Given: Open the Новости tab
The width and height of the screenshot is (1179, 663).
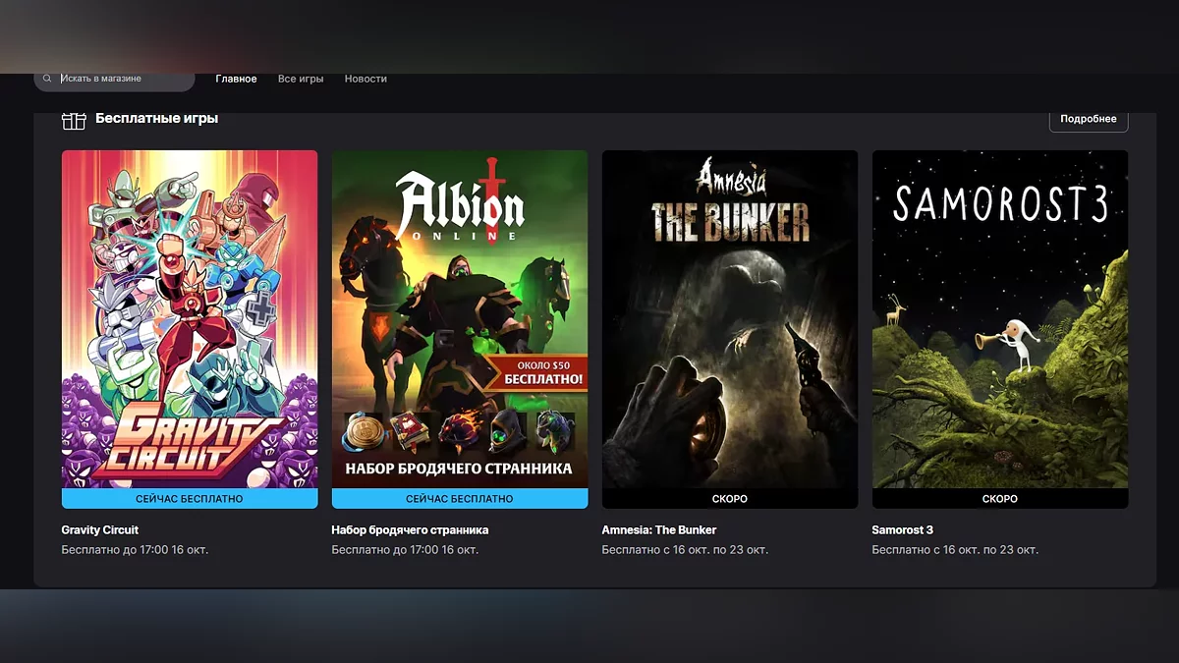Looking at the screenshot, I should click(365, 79).
